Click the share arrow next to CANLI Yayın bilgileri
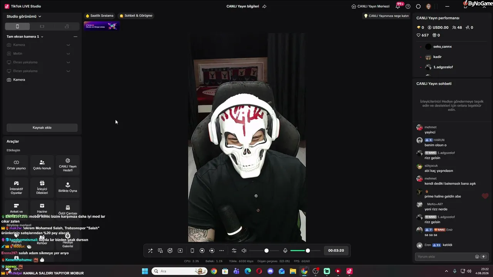493x277 pixels. click(264, 6)
